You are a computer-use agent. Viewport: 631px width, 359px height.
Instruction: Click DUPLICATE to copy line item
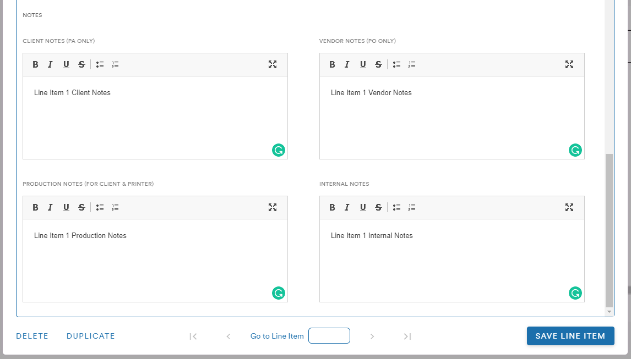(90, 336)
